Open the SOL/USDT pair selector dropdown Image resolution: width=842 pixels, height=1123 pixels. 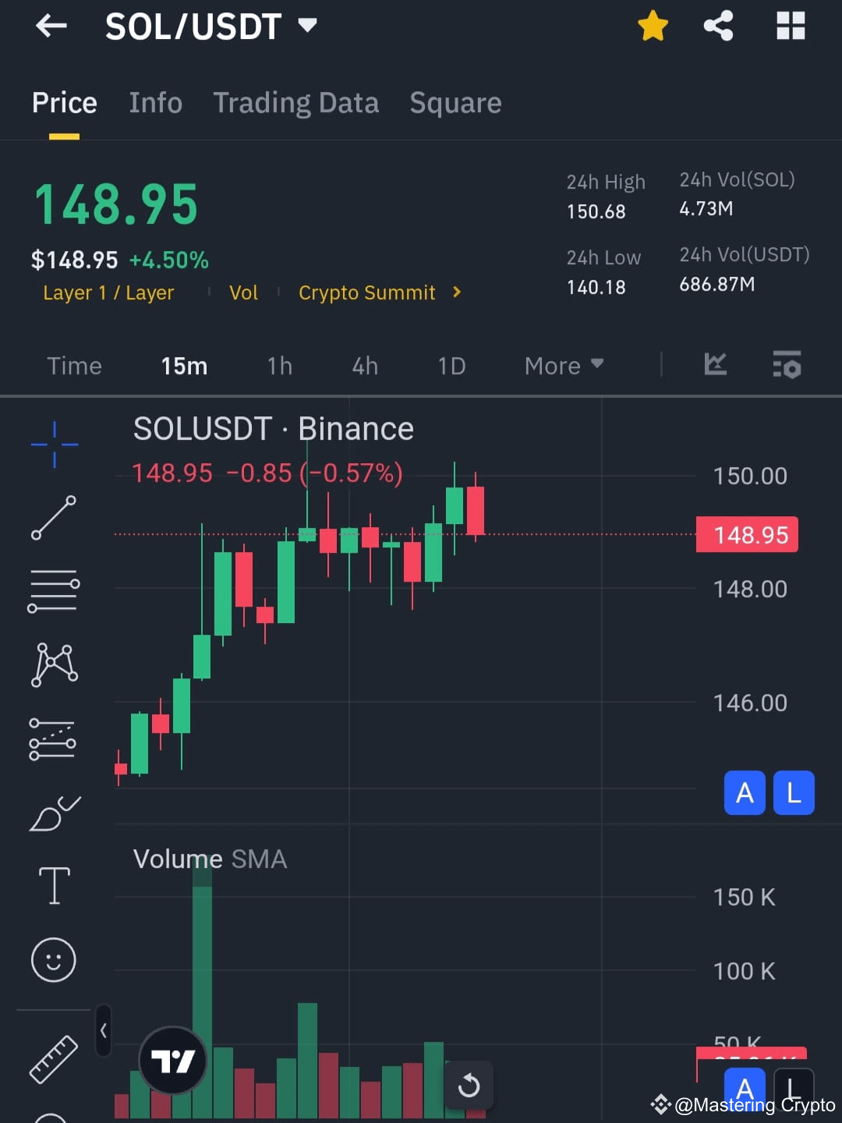tap(306, 25)
